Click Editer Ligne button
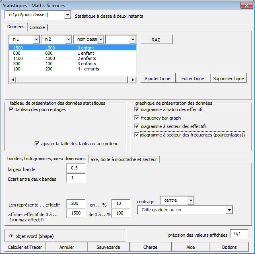Screen dimensions: 255x254 pos(193,78)
